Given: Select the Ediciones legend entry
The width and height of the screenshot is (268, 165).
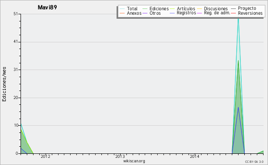Looking at the screenshot, I should (155, 8).
